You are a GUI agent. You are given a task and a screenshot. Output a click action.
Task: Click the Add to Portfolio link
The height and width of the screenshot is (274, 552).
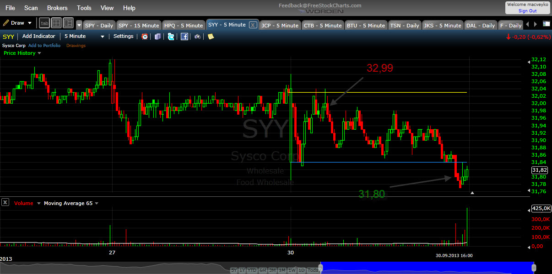[x=44, y=46]
